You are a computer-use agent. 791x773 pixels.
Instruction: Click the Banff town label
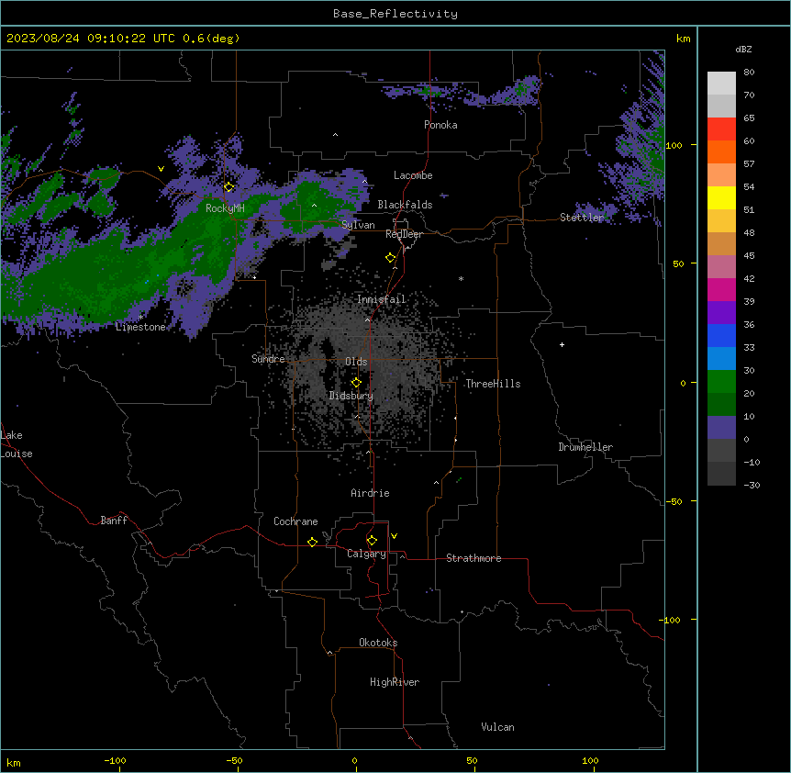114,521
